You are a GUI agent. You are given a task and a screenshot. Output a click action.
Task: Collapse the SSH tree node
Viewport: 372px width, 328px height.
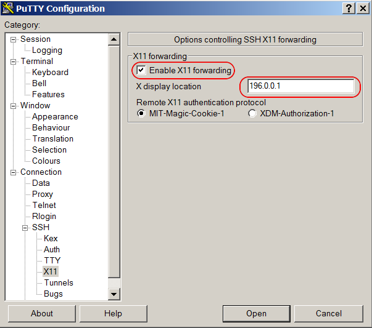tap(25, 228)
